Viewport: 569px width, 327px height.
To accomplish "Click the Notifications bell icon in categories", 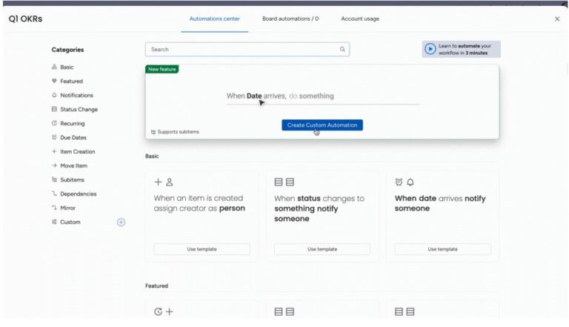I will [54, 95].
